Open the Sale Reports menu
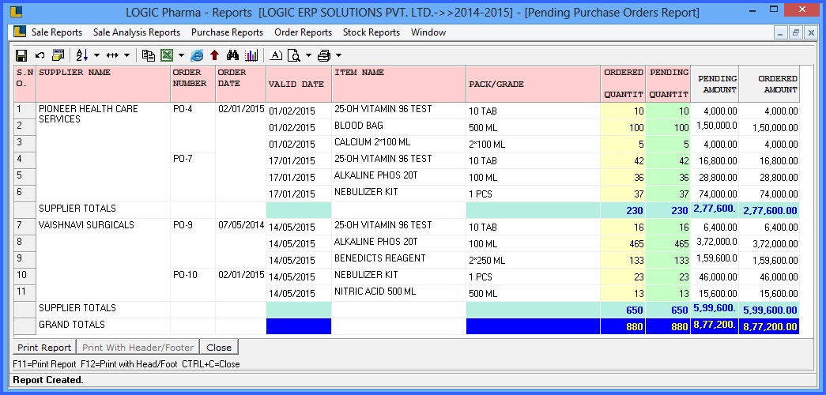Image resolution: width=826 pixels, height=395 pixels. 57,32
